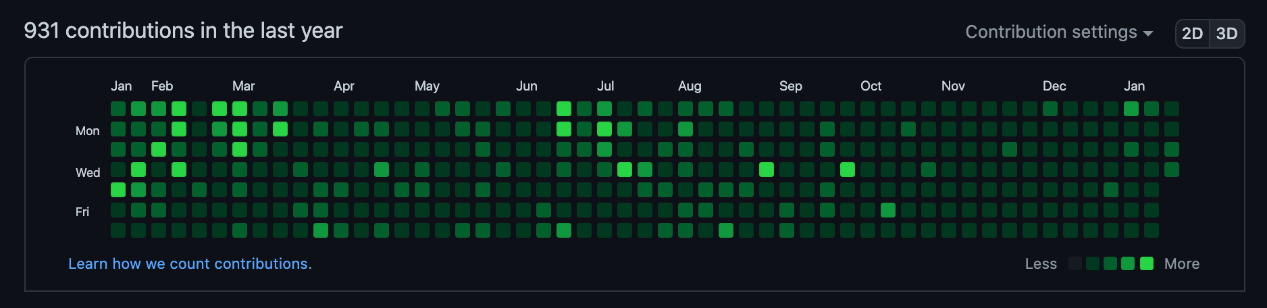Image resolution: width=1267 pixels, height=308 pixels.
Task: Click the Sep month label
Action: [790, 86]
